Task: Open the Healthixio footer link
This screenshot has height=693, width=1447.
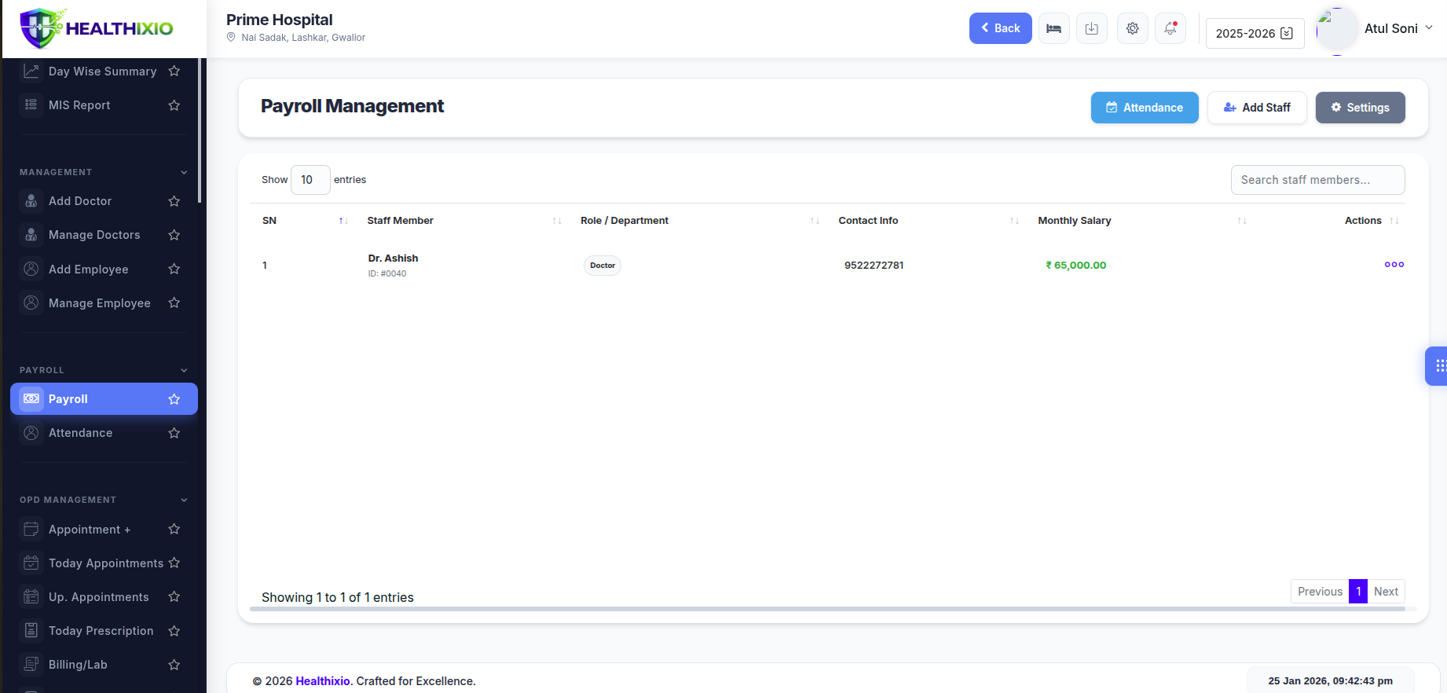Action: [323, 681]
